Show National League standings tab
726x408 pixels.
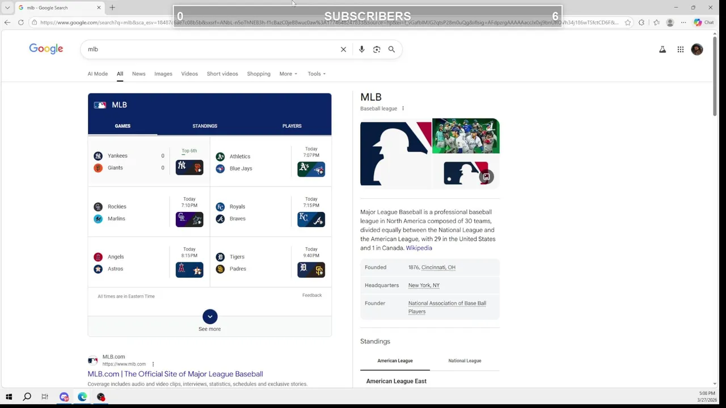coord(465,360)
